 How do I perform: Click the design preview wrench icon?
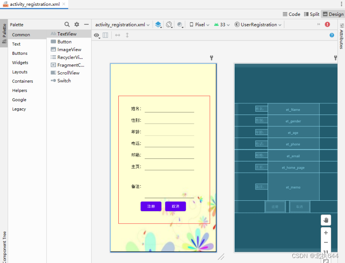coord(212,58)
